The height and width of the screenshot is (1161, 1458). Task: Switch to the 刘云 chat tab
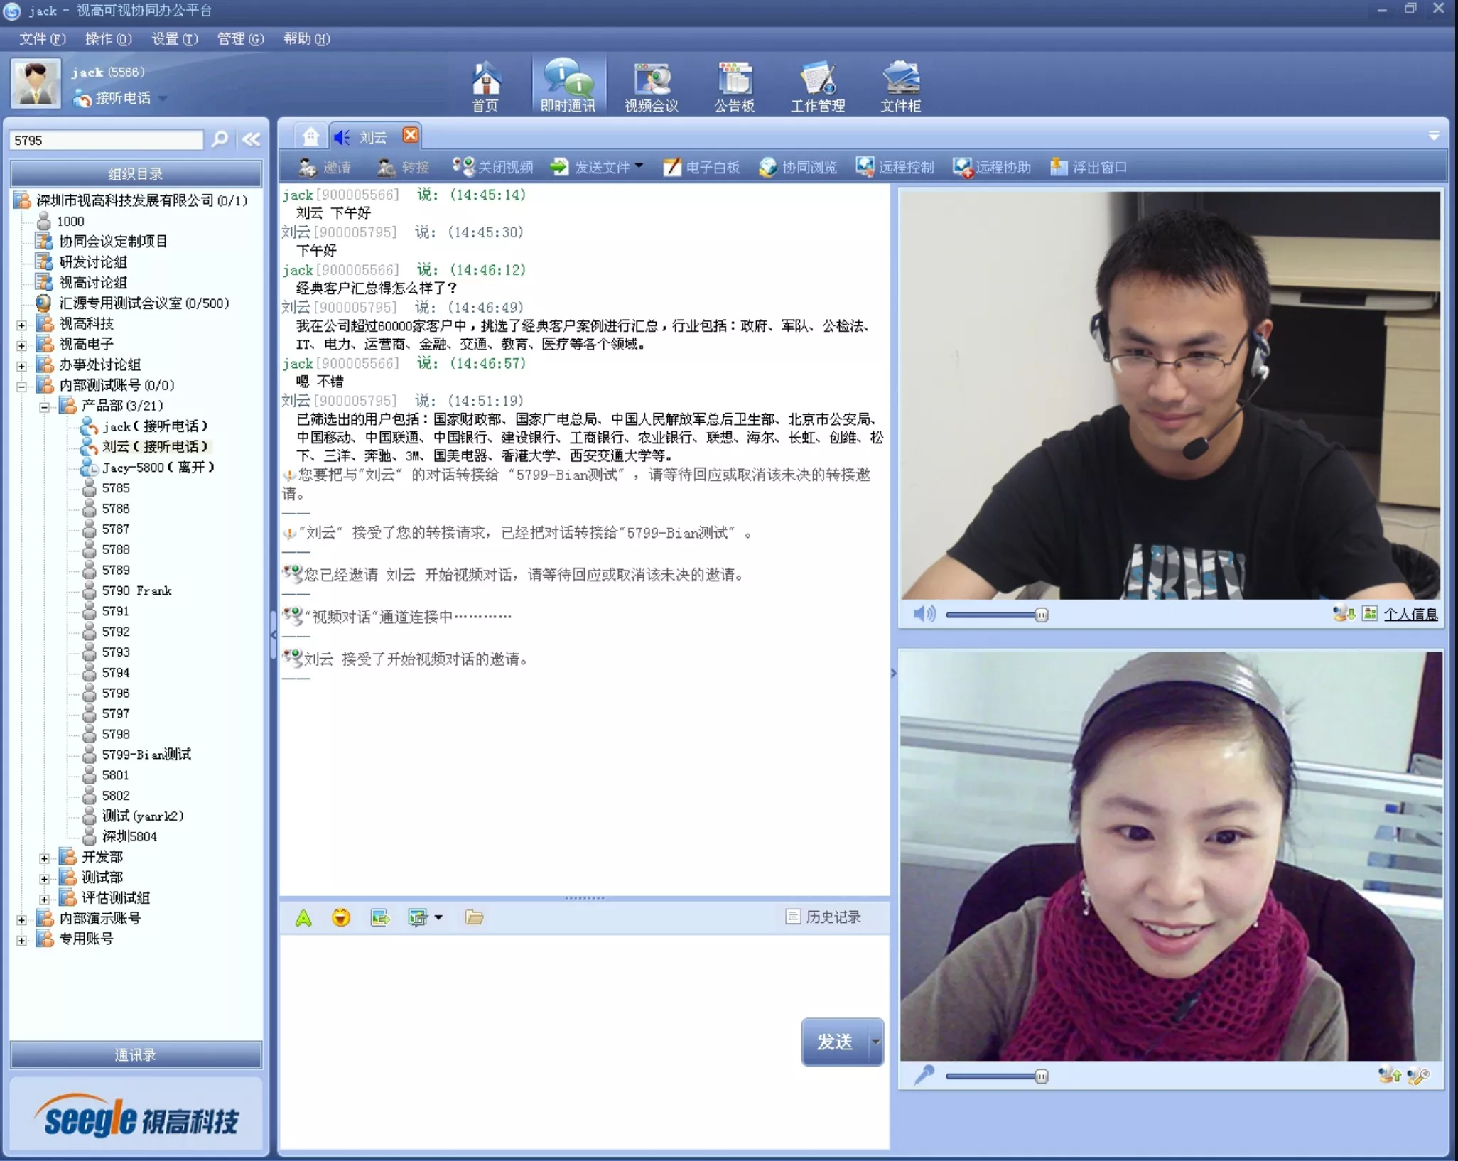[x=372, y=137]
